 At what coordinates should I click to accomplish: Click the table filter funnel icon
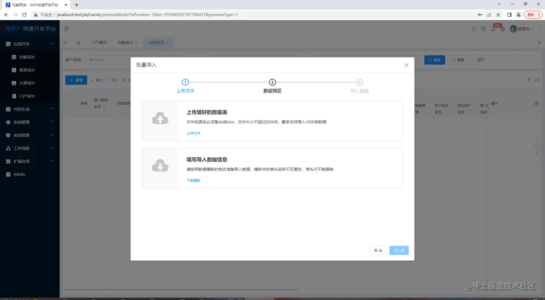[x=529, y=80]
